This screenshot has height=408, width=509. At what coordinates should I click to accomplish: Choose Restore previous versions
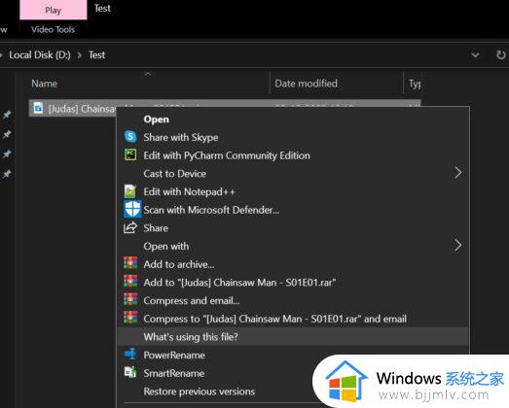(x=200, y=391)
